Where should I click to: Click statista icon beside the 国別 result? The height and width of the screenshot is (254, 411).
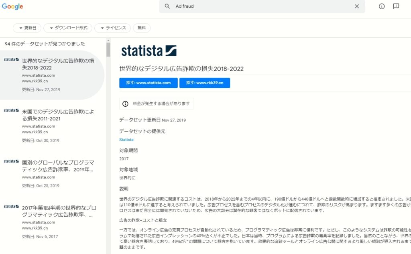[x=11, y=161]
